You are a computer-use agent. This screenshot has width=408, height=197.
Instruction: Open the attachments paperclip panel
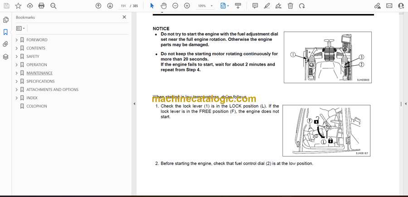click(6, 44)
